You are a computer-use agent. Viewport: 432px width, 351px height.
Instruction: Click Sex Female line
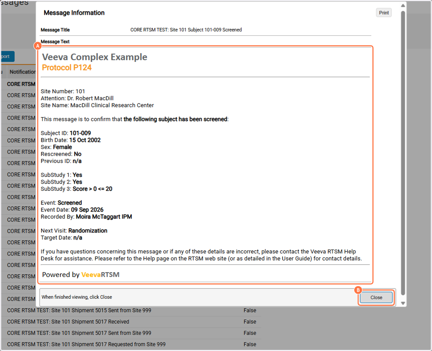[56, 147]
